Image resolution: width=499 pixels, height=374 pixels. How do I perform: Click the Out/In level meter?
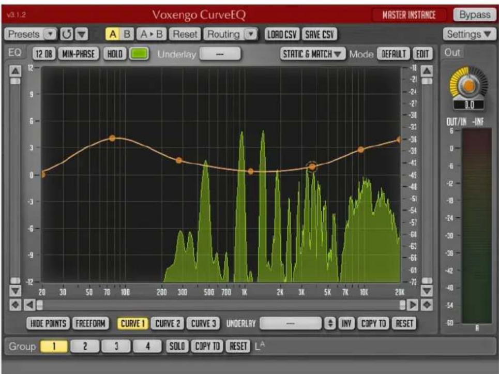(476, 226)
